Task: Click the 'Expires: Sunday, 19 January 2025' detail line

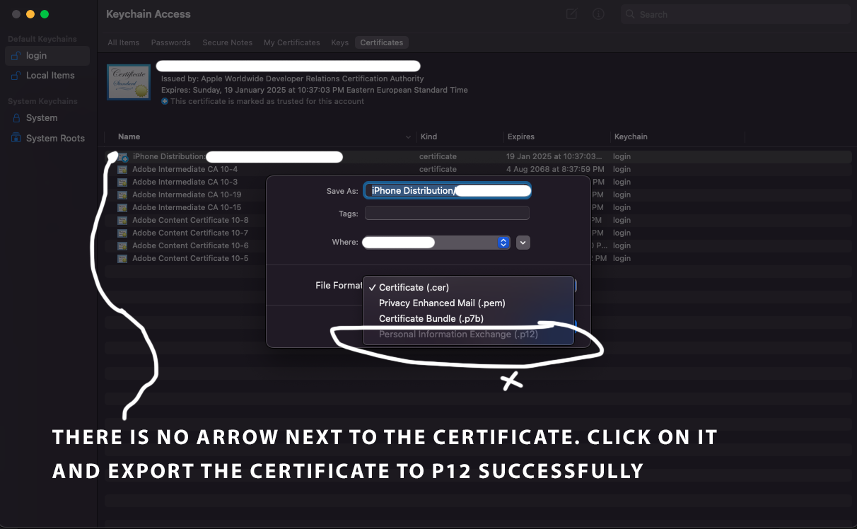Action: [x=315, y=90]
